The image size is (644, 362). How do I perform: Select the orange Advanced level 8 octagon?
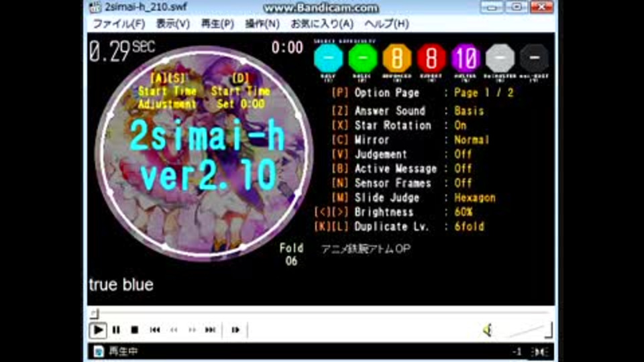397,58
